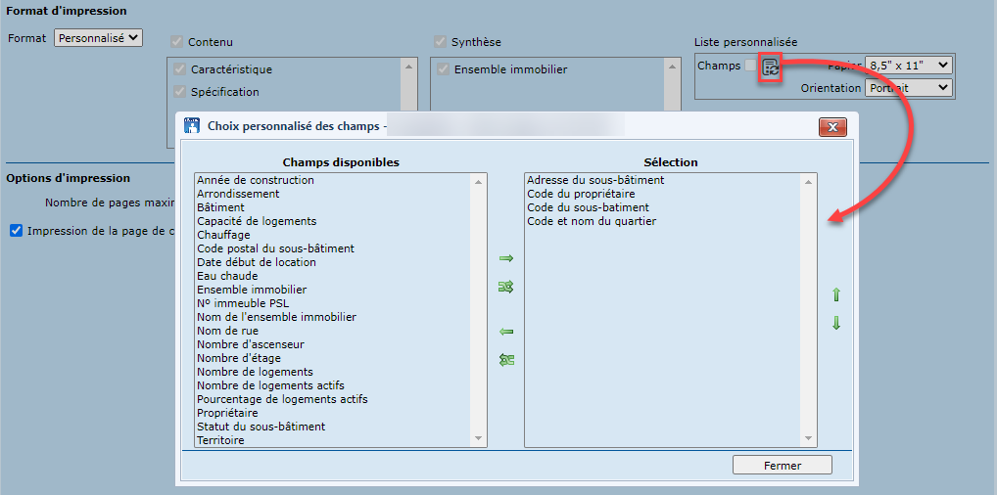
Task: Click the add all fields double-arrow icon
Action: (506, 287)
